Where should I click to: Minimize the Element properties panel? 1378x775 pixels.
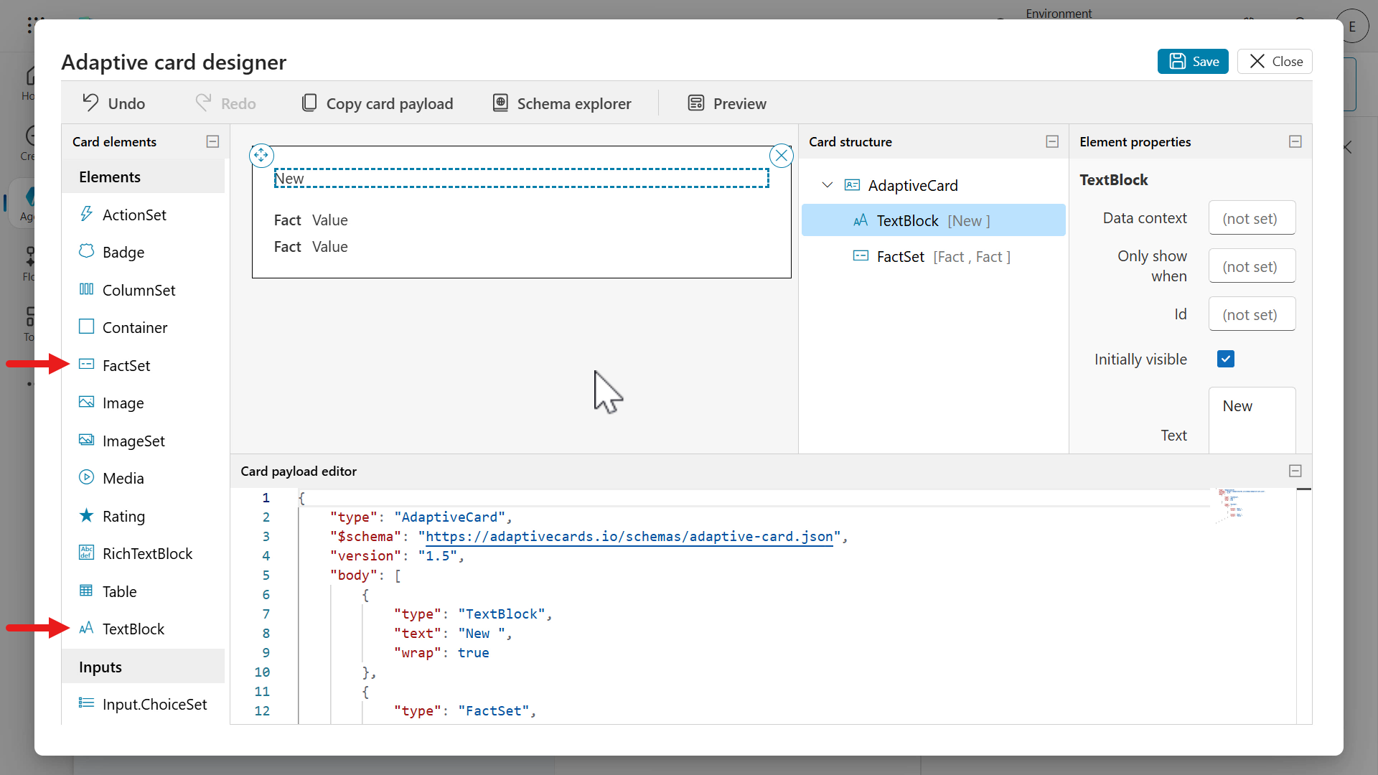click(x=1295, y=141)
